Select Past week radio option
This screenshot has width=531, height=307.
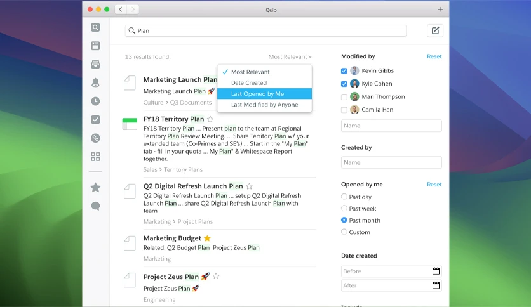pos(344,208)
